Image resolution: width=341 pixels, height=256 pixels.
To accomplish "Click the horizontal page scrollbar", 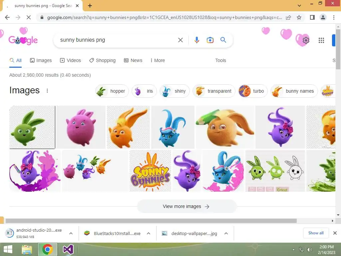I will click(x=151, y=221).
